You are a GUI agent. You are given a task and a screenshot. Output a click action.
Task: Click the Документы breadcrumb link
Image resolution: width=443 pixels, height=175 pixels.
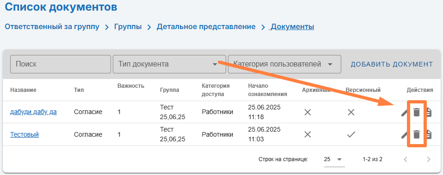pyautogui.click(x=292, y=27)
